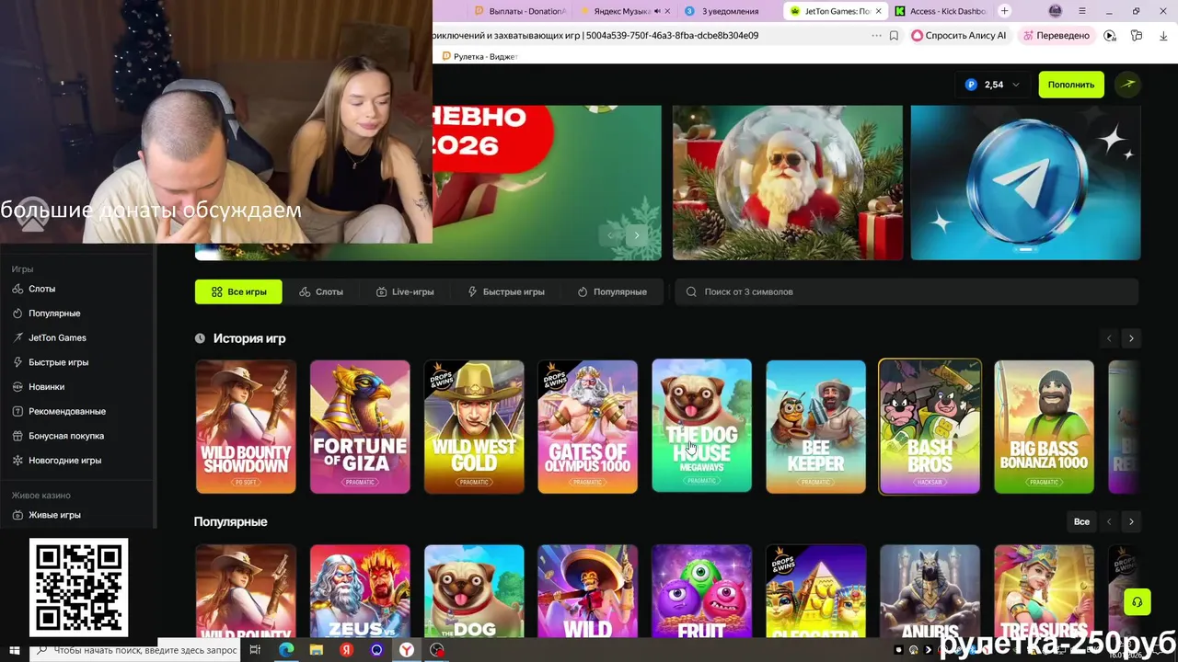Viewport: 1178px width, 662px height.
Task: Select the Все игры filter tab
Action: 238,291
